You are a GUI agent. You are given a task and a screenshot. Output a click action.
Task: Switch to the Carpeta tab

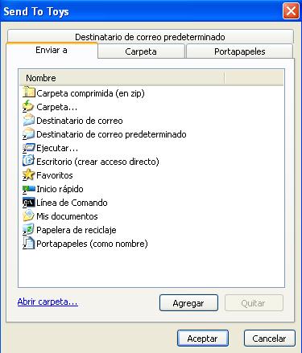click(x=141, y=51)
